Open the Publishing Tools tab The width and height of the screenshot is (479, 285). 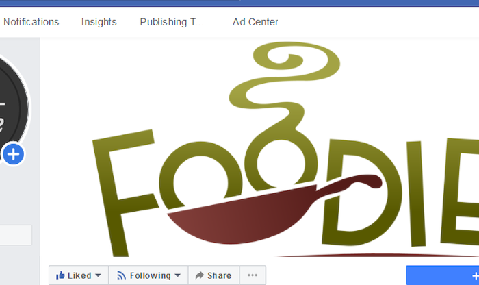[x=172, y=22]
